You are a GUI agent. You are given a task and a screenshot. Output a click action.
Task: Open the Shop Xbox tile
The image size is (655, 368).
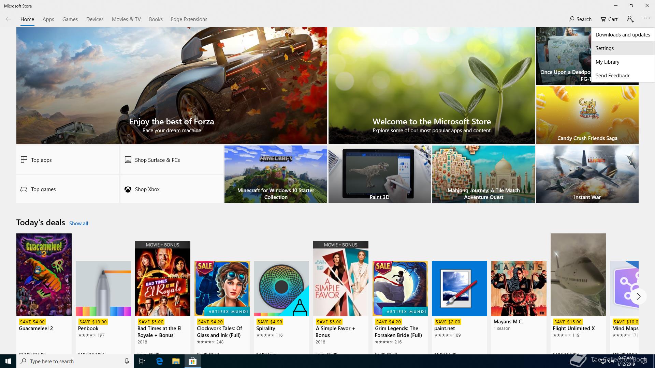point(172,189)
